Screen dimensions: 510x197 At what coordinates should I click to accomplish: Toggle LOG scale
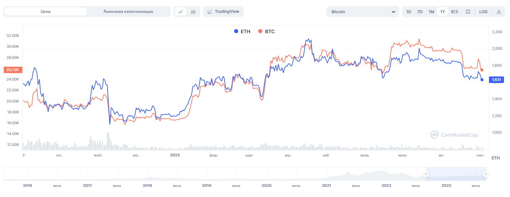(x=483, y=12)
